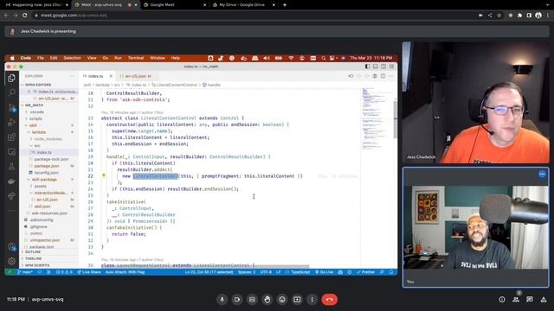Show the participants panel
The height and width of the screenshot is (311, 554).
[x=516, y=300]
